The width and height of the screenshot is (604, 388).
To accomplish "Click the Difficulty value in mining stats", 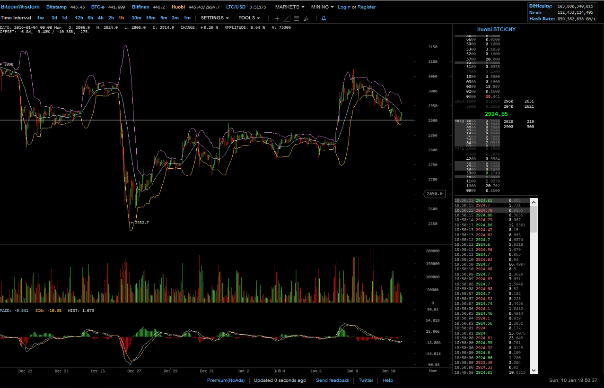I will pos(575,6).
